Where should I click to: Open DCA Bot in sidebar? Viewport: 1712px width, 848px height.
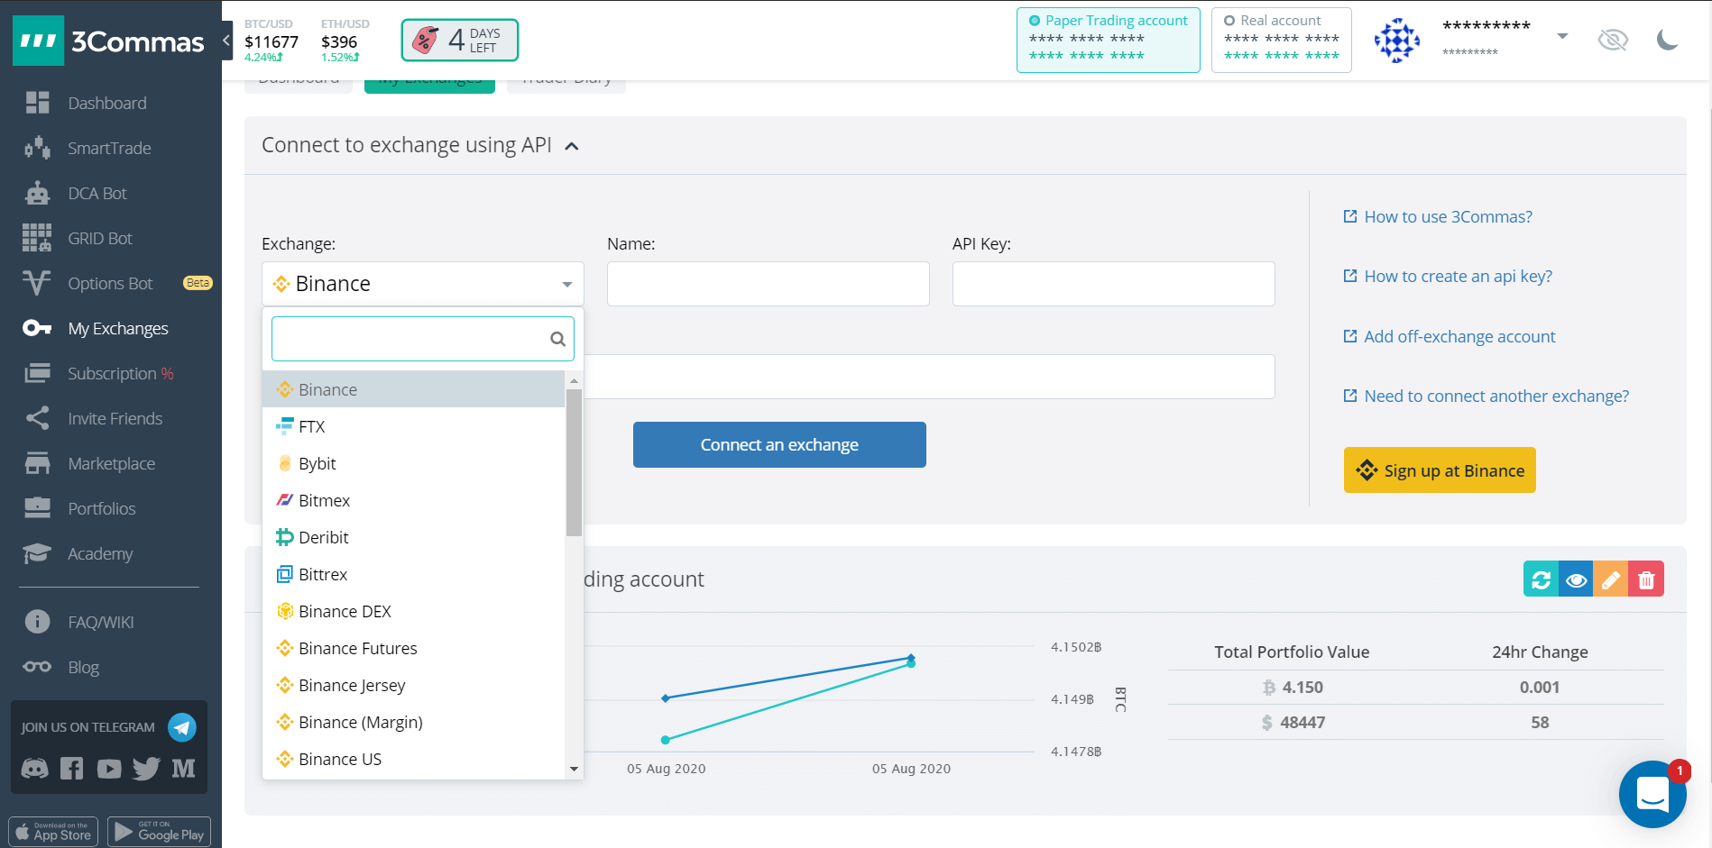97,194
